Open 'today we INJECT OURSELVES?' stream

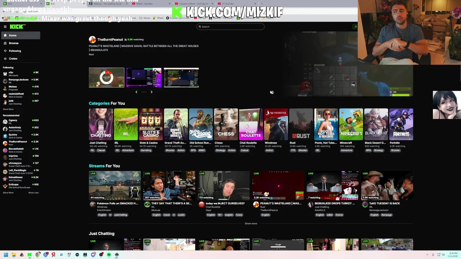click(224, 185)
